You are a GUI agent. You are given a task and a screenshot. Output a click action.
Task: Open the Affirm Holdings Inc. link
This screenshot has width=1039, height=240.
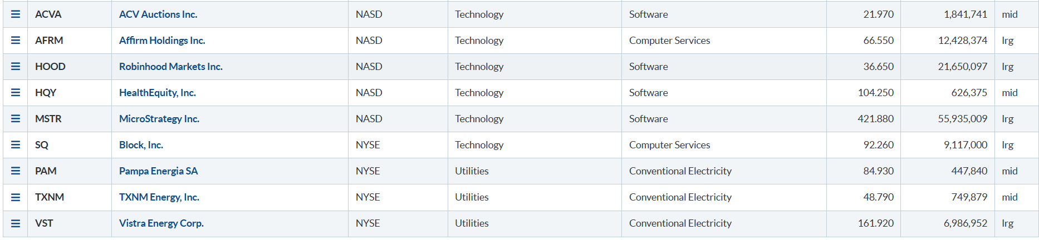[162, 41]
